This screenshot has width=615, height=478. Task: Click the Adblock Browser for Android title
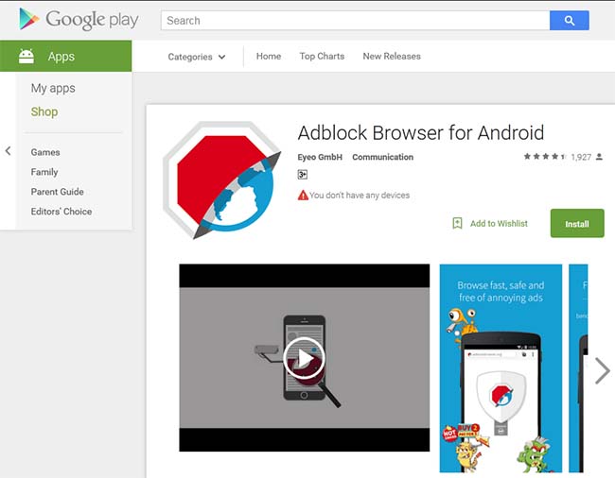click(421, 132)
